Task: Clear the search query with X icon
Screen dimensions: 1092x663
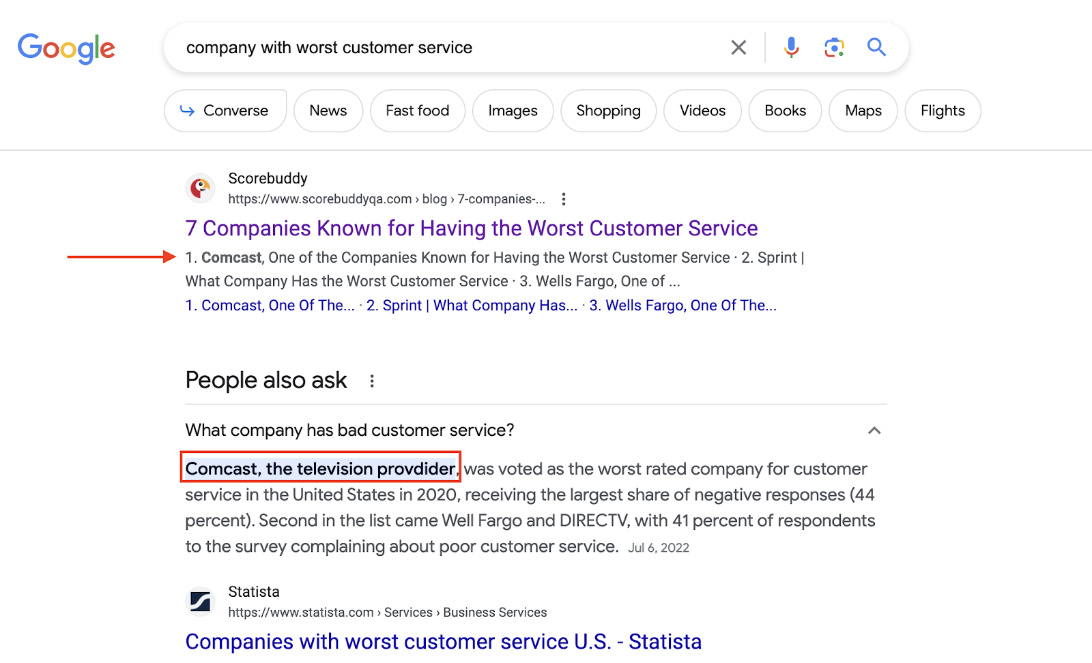Action: pyautogui.click(x=738, y=48)
